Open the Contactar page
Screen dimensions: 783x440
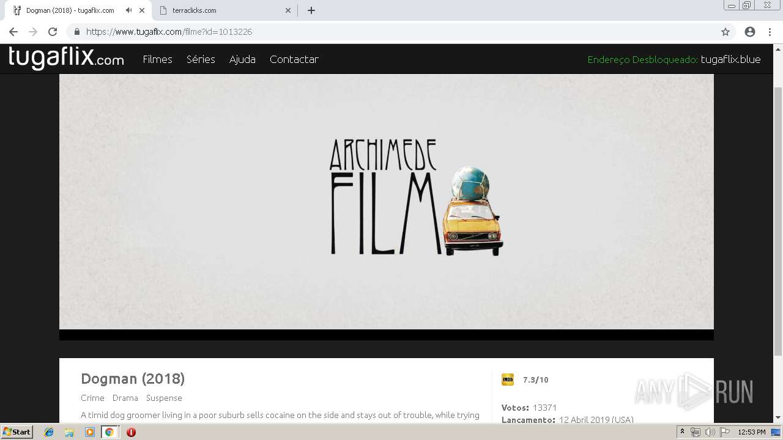294,59
